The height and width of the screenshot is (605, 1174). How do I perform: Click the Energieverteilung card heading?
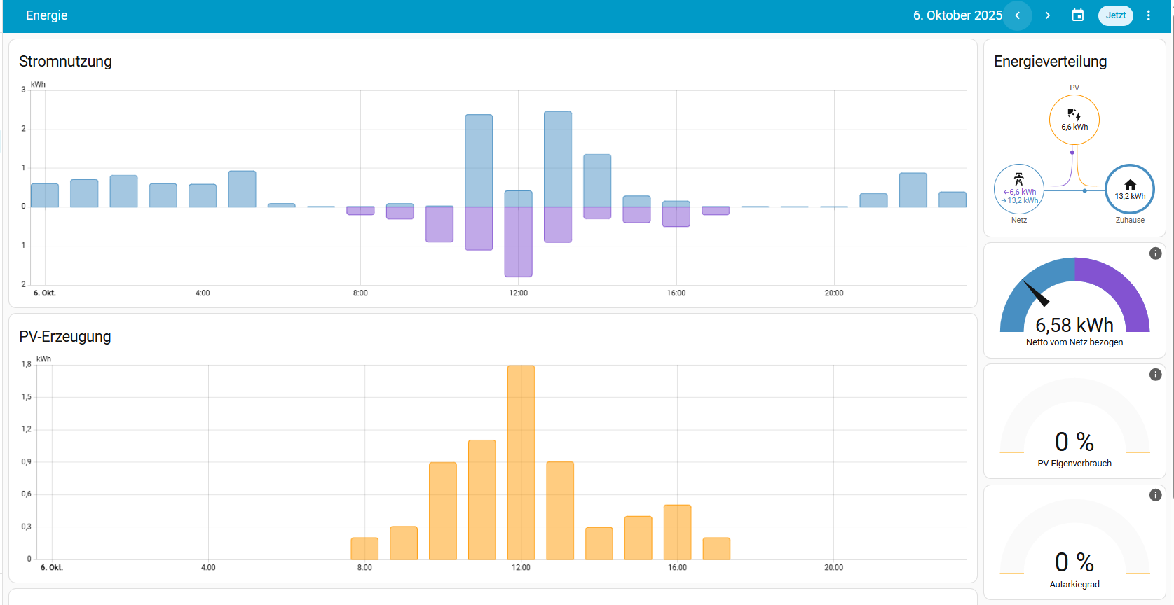click(x=1050, y=62)
